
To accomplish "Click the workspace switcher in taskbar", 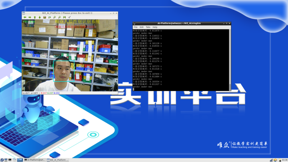I will tap(20, 160).
